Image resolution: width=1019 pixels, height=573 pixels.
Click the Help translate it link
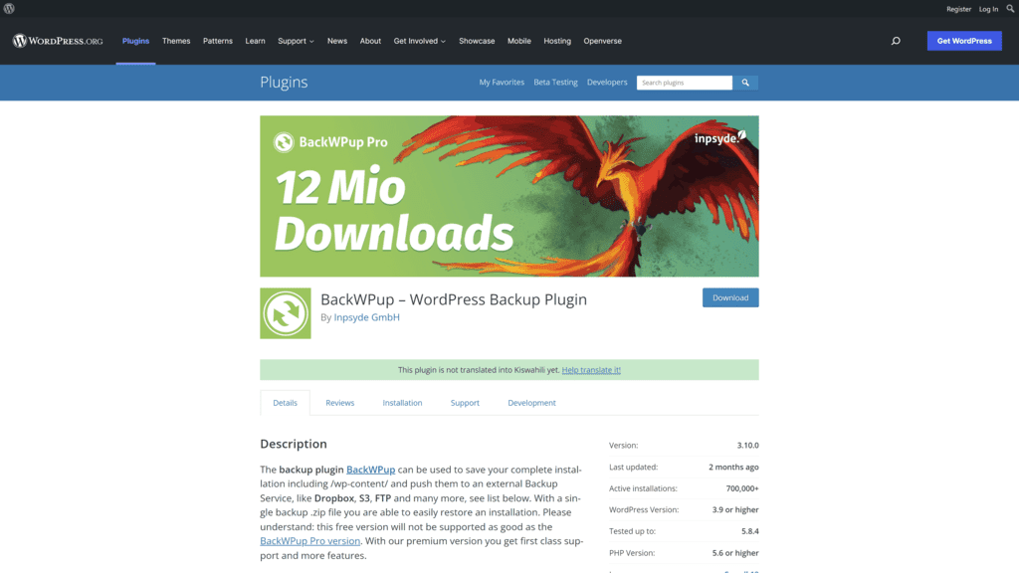pos(591,370)
